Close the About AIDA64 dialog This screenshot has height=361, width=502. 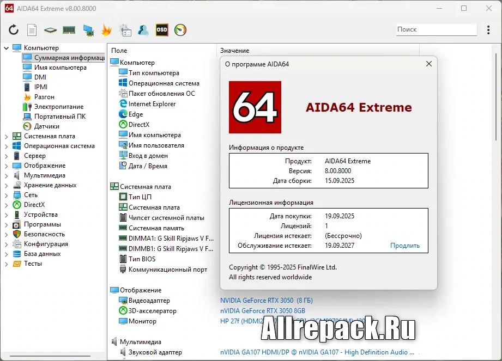click(429, 64)
